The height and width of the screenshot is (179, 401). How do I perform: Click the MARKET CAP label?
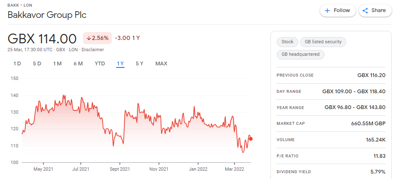tap(291, 124)
